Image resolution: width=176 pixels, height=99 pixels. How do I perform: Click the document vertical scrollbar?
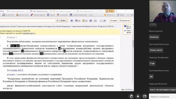click(133, 44)
